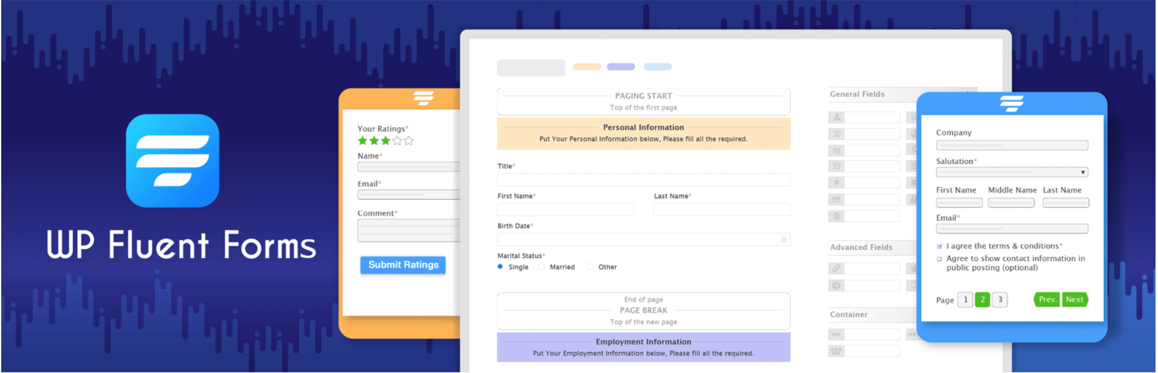Select the fifth rating star
The width and height of the screenshot is (1158, 373).
[x=409, y=140]
